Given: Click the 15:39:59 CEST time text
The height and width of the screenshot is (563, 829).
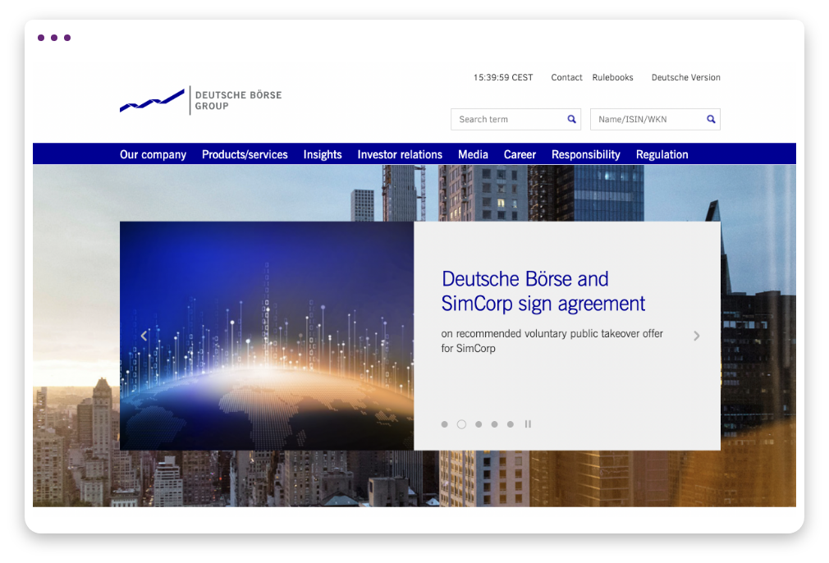Looking at the screenshot, I should pos(503,77).
